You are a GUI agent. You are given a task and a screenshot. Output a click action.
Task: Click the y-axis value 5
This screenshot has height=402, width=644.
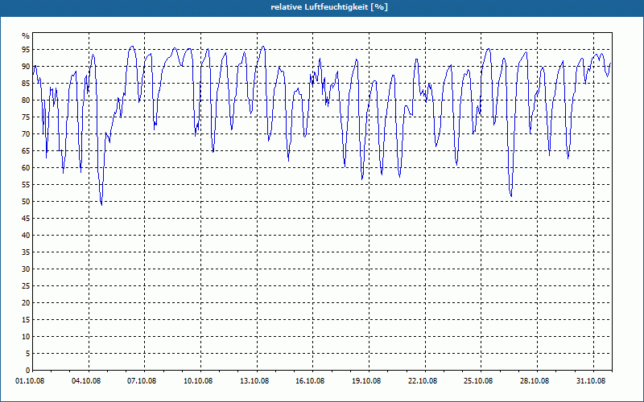[28, 354]
